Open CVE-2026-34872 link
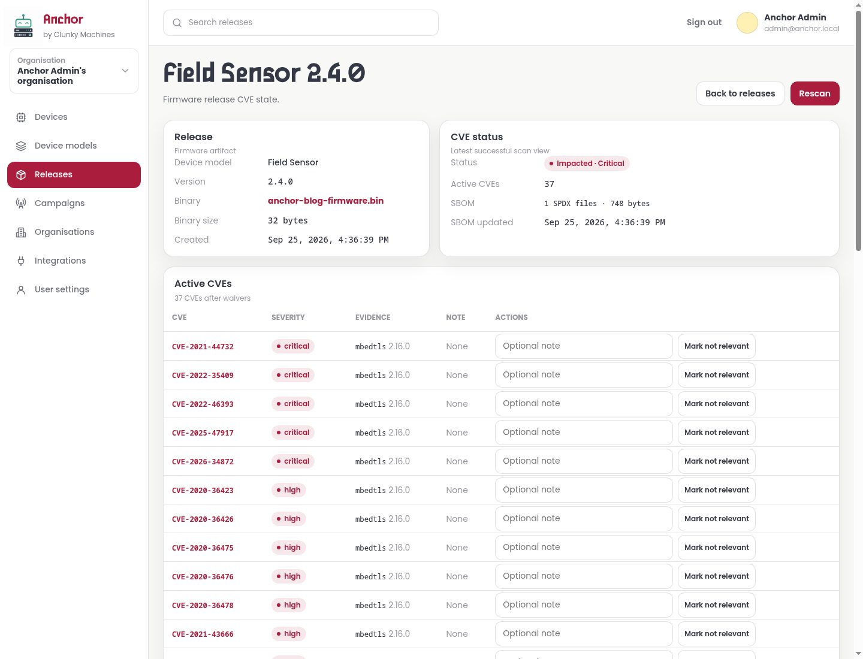The height and width of the screenshot is (659, 863). pos(203,462)
